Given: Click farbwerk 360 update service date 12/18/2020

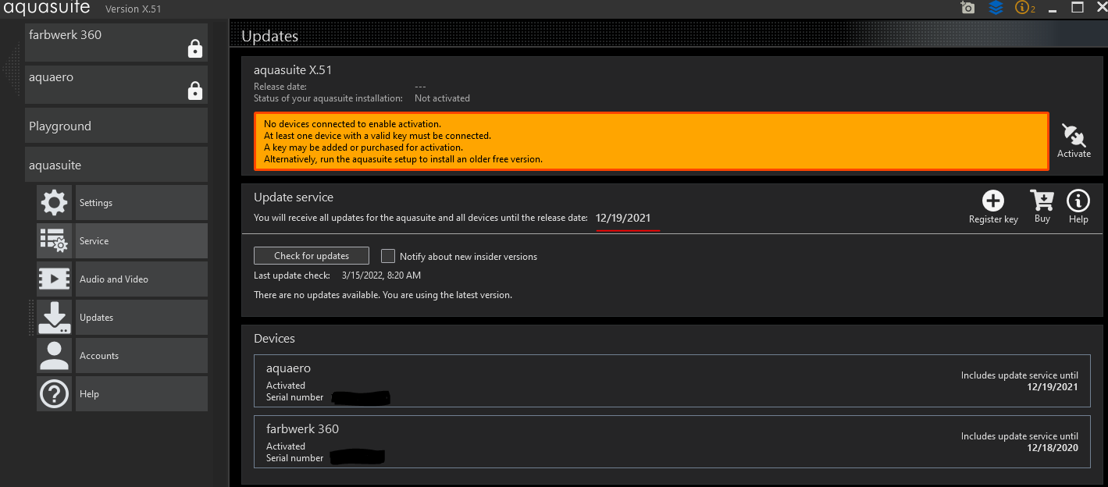Looking at the screenshot, I should (1053, 448).
